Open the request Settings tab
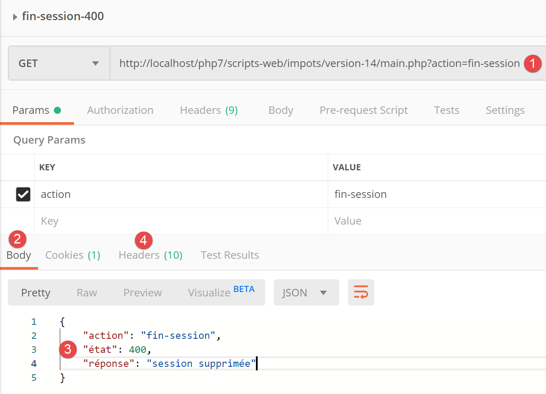 coord(505,110)
